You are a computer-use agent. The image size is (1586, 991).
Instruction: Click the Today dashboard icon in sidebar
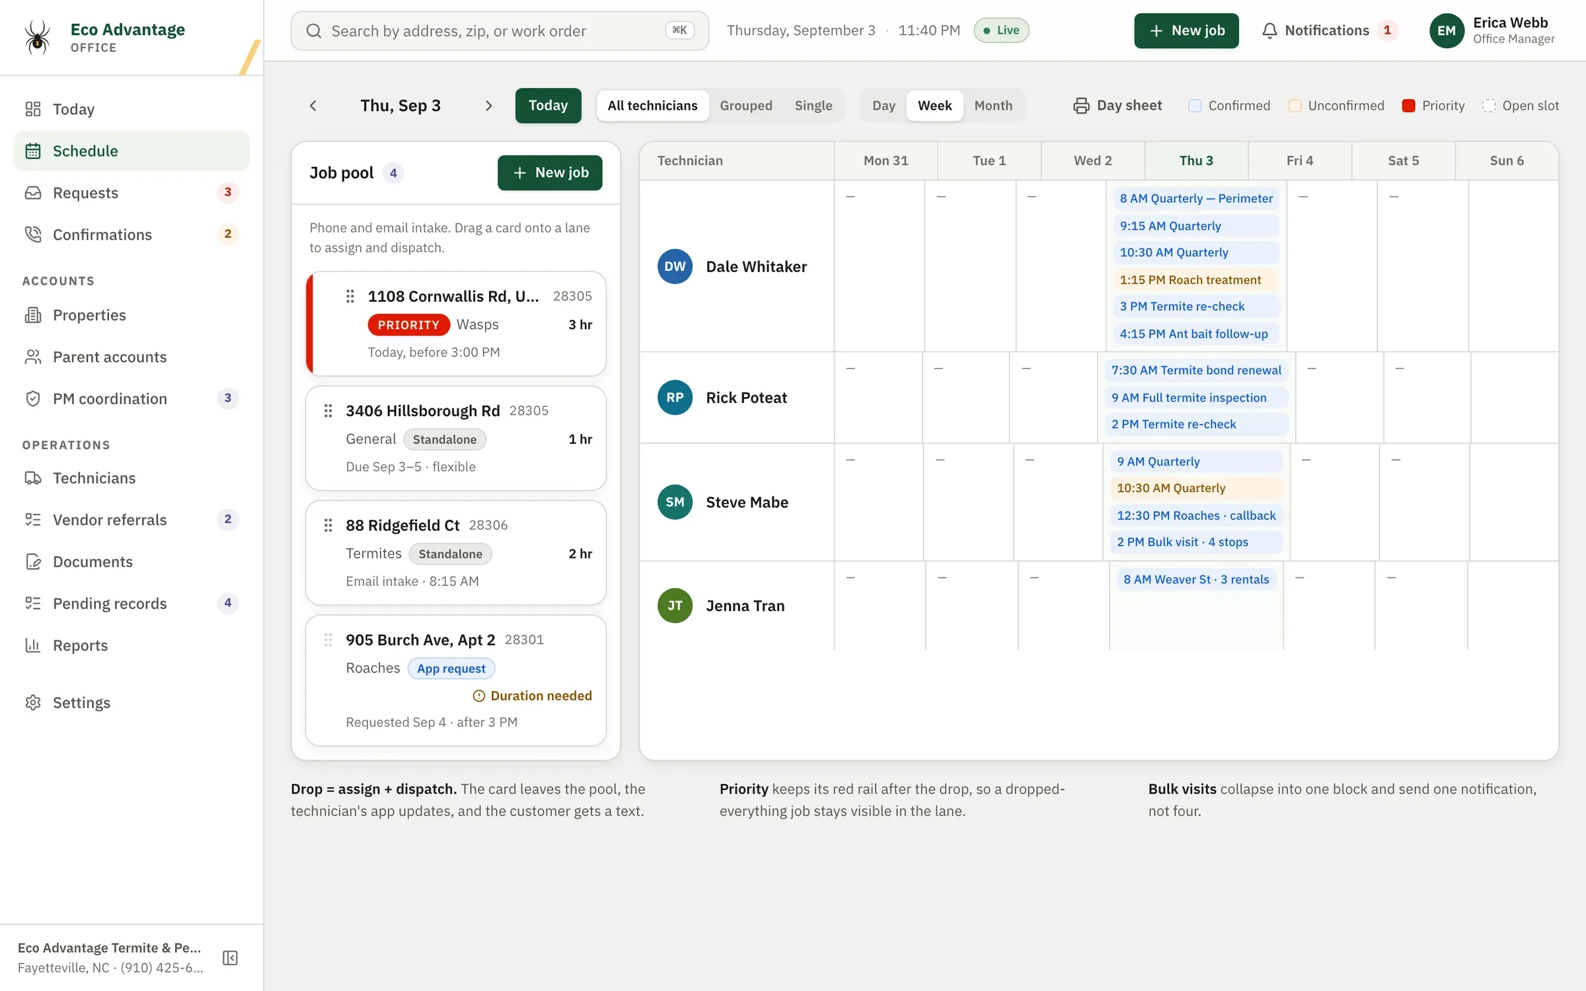(33, 109)
